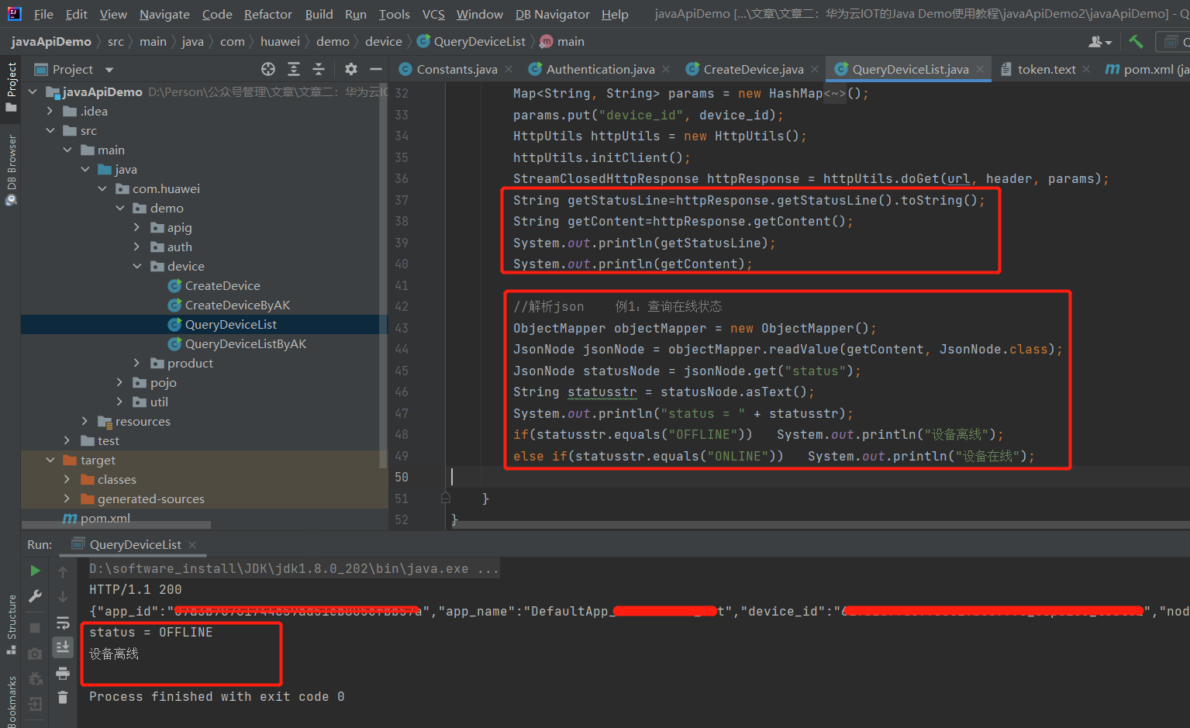This screenshot has height=728, width=1190.
Task: Open the Project tool window strip button
Action: coord(11,87)
